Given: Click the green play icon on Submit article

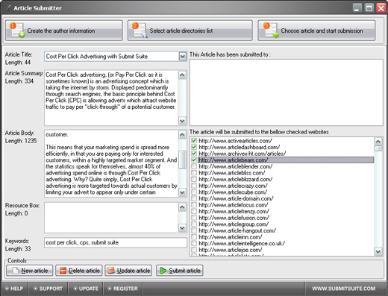Looking at the screenshot, I should (x=163, y=271).
